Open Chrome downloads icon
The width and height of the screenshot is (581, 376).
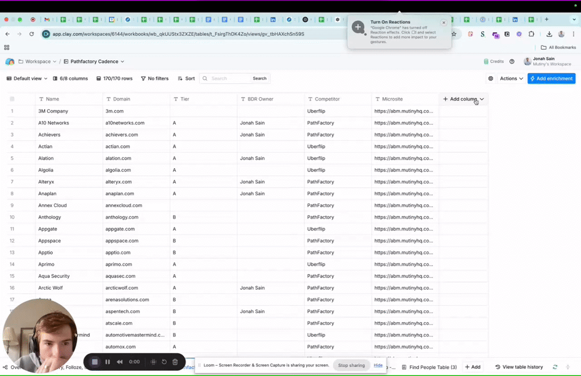click(549, 34)
